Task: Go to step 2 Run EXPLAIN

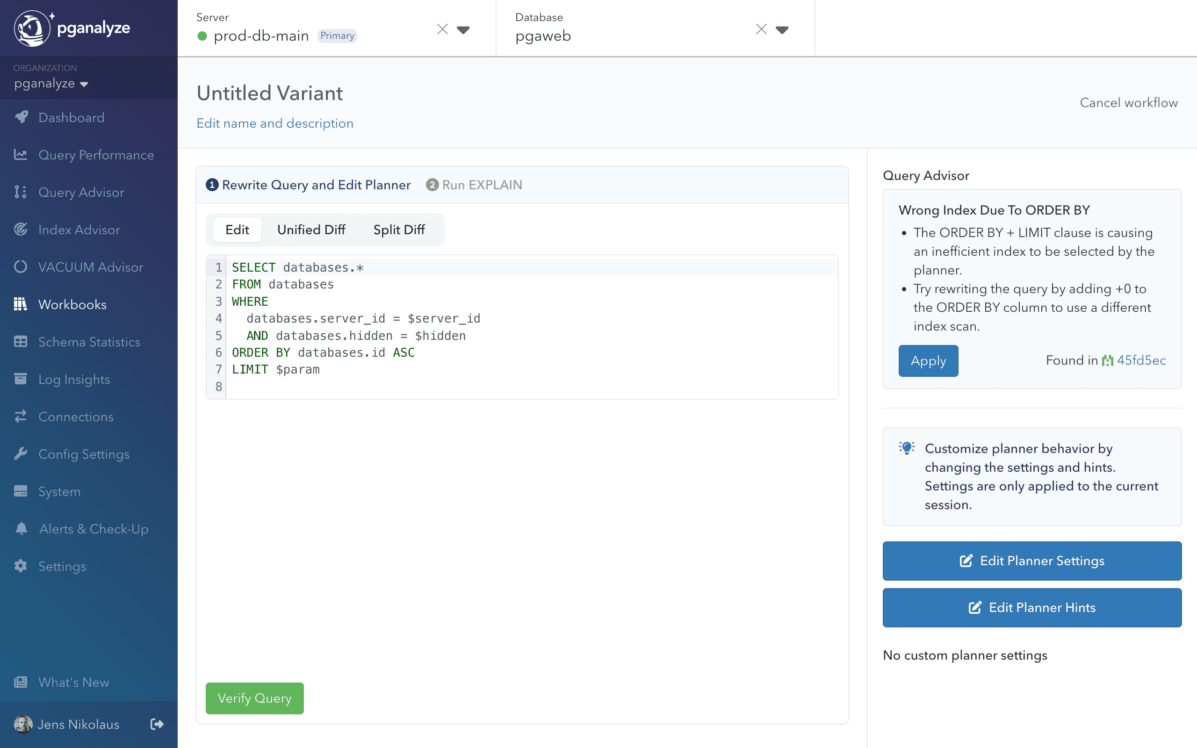Action: 474,185
